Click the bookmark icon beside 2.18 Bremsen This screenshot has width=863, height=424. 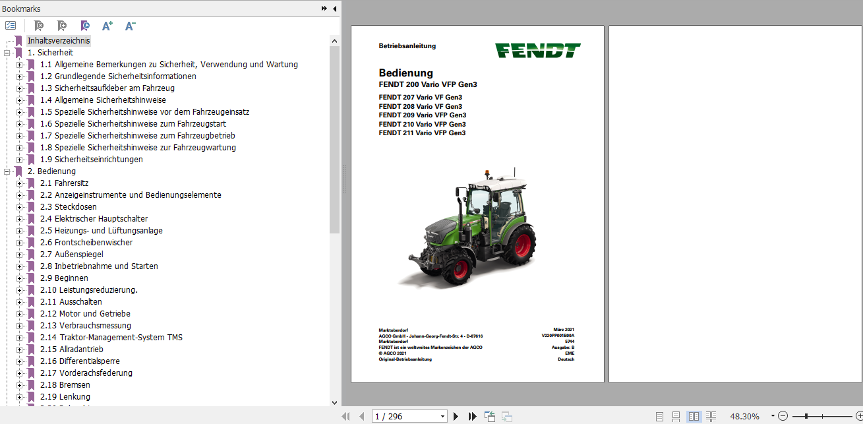[x=31, y=385]
